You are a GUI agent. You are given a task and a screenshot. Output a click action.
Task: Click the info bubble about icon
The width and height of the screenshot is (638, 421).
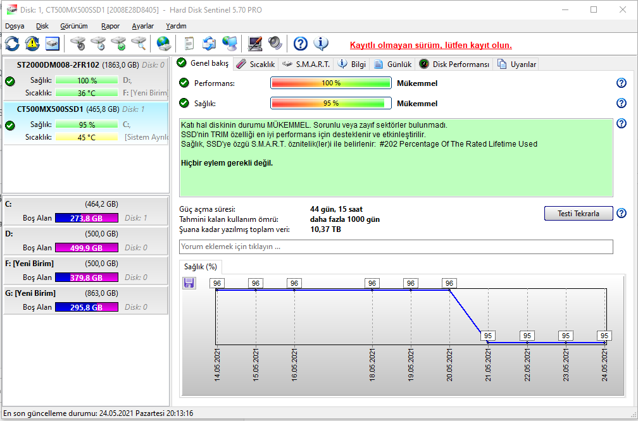coord(321,44)
